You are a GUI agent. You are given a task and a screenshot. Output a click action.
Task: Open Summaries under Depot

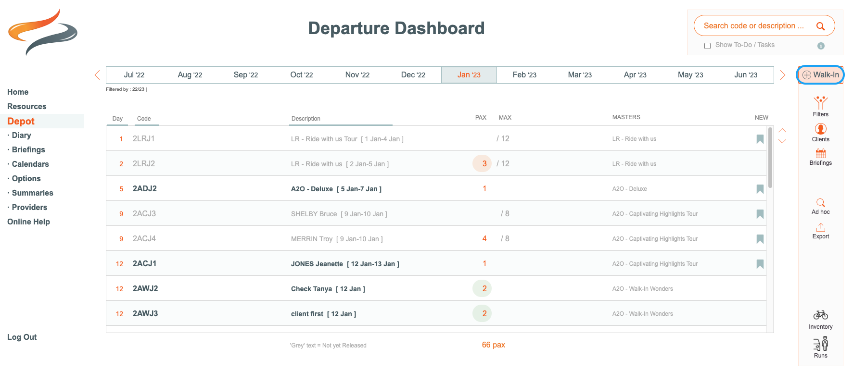coord(33,193)
